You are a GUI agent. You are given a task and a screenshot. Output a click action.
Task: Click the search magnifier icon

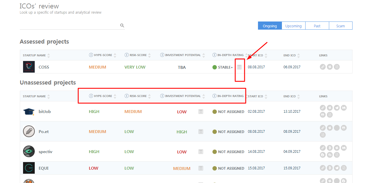pos(122,26)
